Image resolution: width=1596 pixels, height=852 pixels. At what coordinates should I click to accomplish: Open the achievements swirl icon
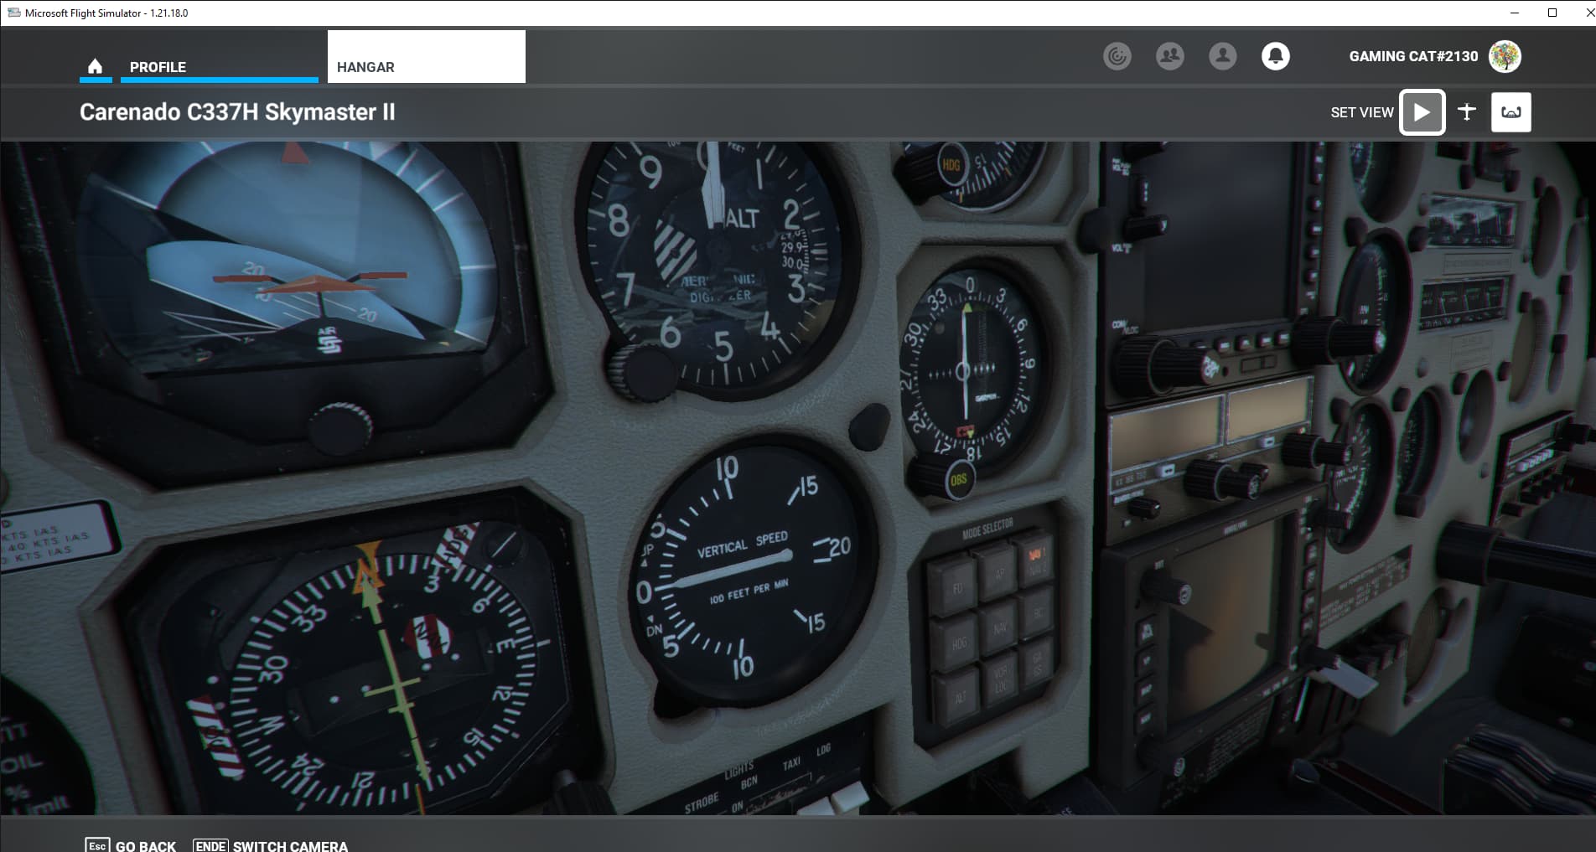1117,56
